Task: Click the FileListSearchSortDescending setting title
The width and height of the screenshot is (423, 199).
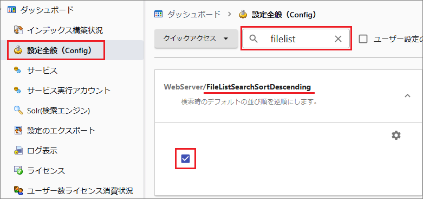Action: point(258,87)
